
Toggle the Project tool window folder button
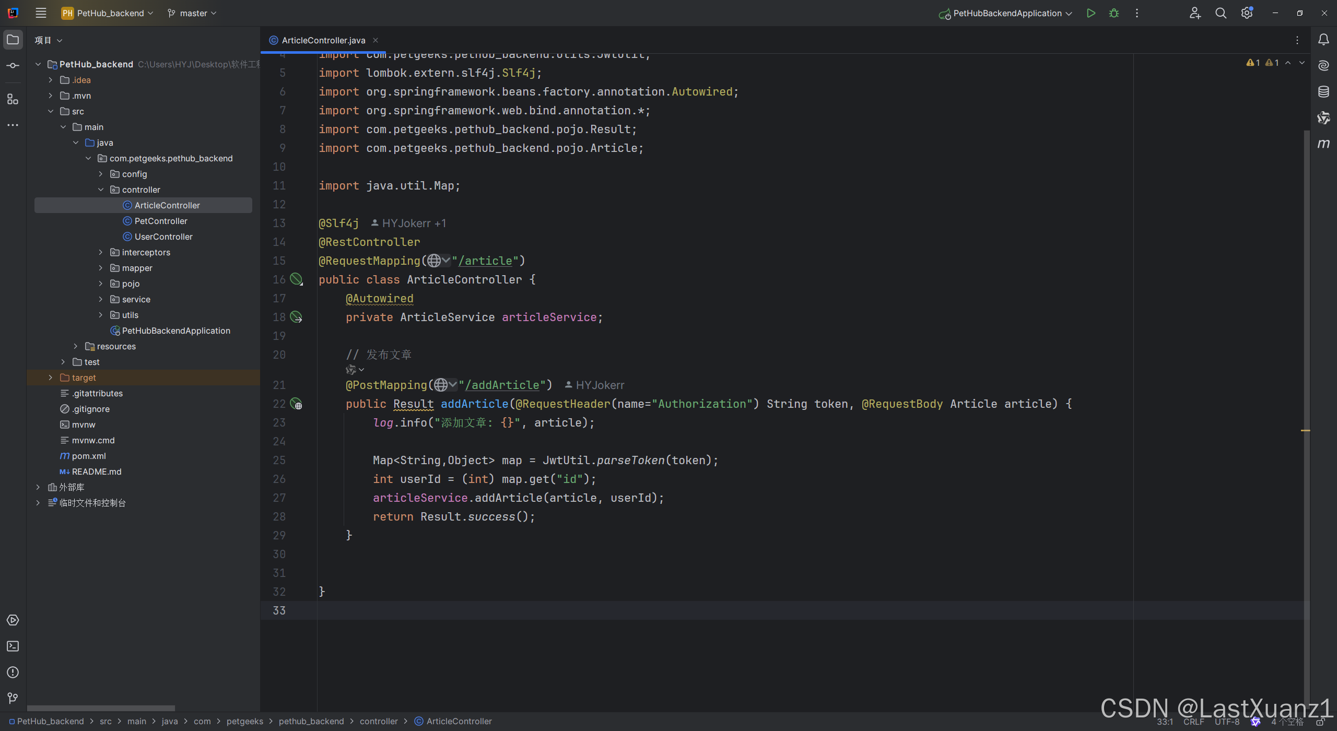pyautogui.click(x=13, y=40)
